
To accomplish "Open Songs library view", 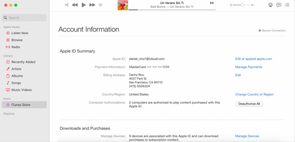I will [16, 83].
